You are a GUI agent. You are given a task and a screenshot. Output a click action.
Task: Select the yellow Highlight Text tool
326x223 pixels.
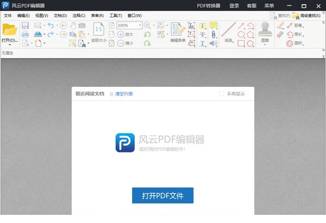click(203, 26)
